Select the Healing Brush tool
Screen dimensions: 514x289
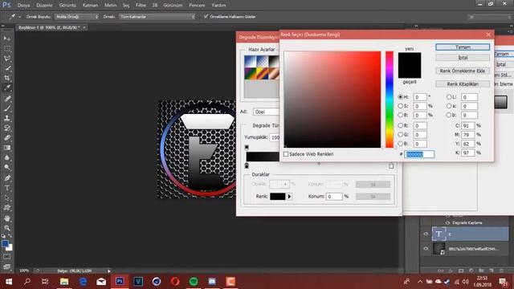coord(7,99)
